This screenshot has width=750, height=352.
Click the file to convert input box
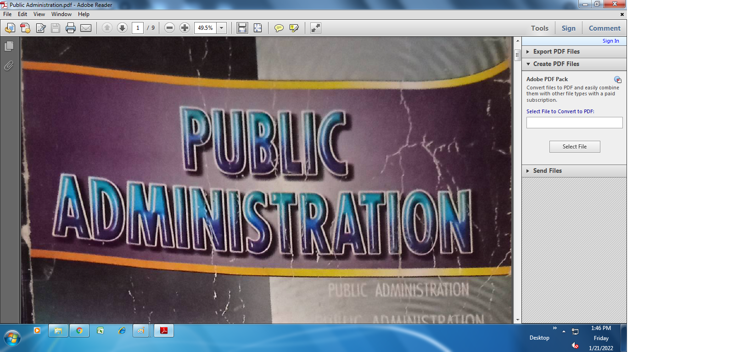click(x=574, y=122)
